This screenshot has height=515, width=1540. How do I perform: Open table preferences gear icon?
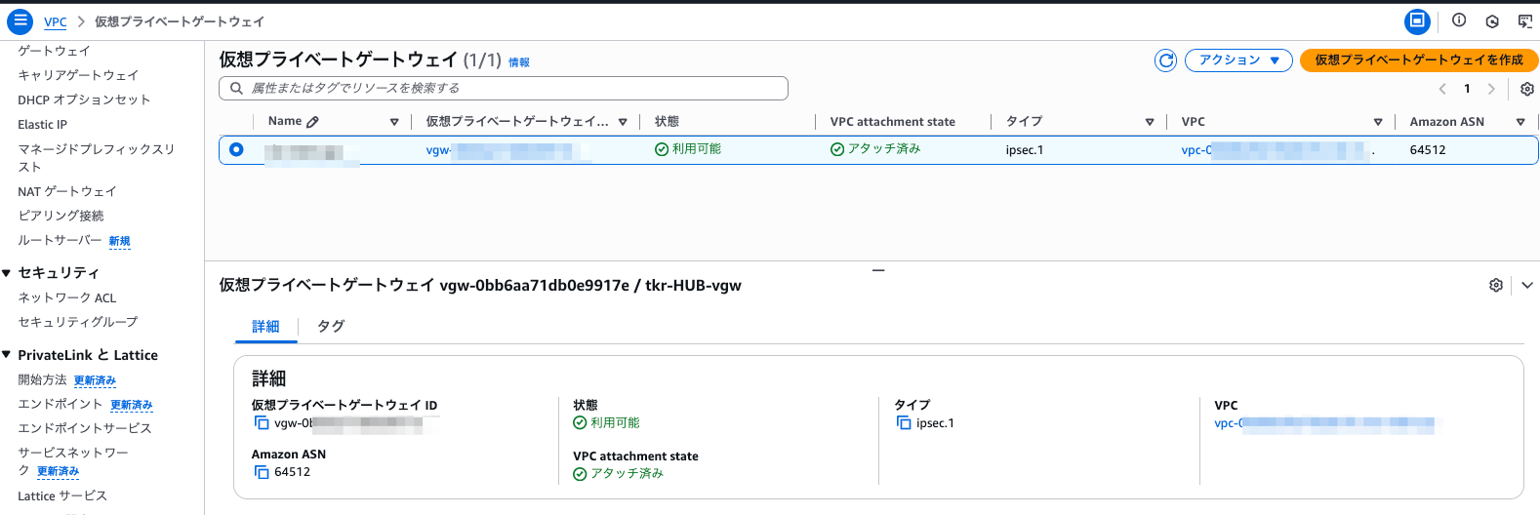(1527, 89)
